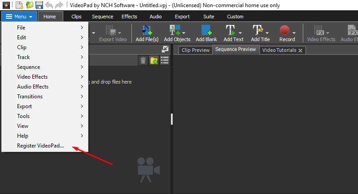The width and height of the screenshot is (358, 194).
Task: Click the save project floppy icon
Action: [39, 5]
